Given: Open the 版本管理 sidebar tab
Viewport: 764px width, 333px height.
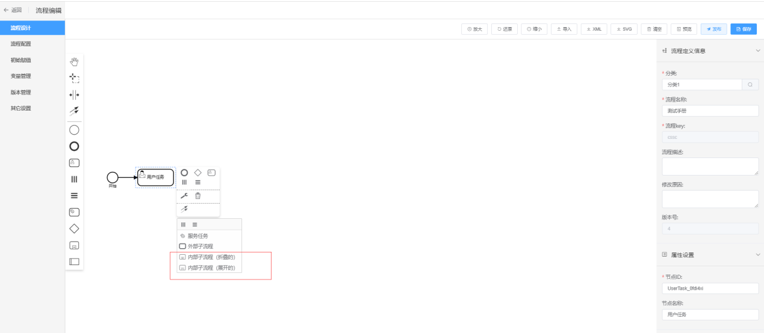Looking at the screenshot, I should [33, 93].
